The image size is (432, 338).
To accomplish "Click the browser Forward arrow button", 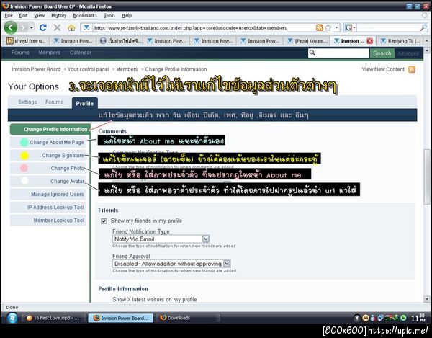I will [x=23, y=27].
